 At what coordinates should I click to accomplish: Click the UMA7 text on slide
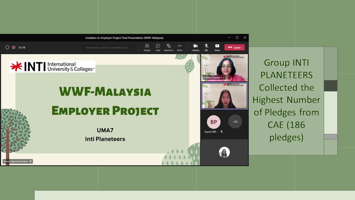click(105, 130)
